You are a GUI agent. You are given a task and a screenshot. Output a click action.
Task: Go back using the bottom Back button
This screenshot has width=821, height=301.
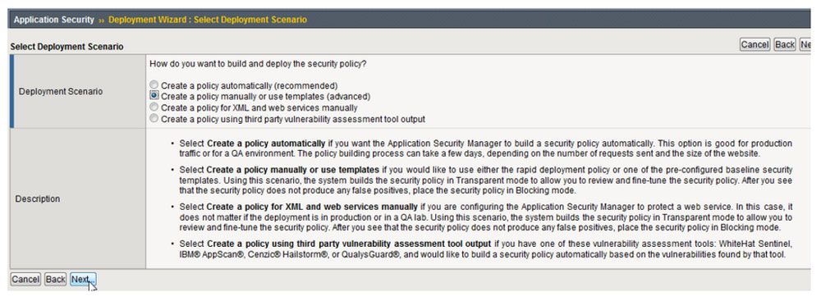[x=56, y=279]
